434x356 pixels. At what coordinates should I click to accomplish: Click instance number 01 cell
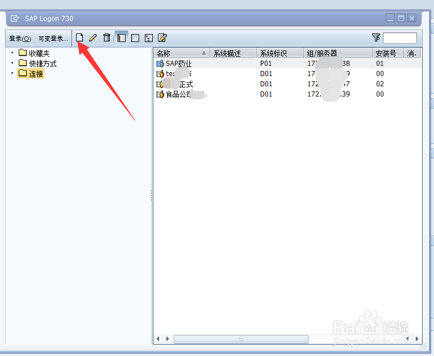coord(379,64)
